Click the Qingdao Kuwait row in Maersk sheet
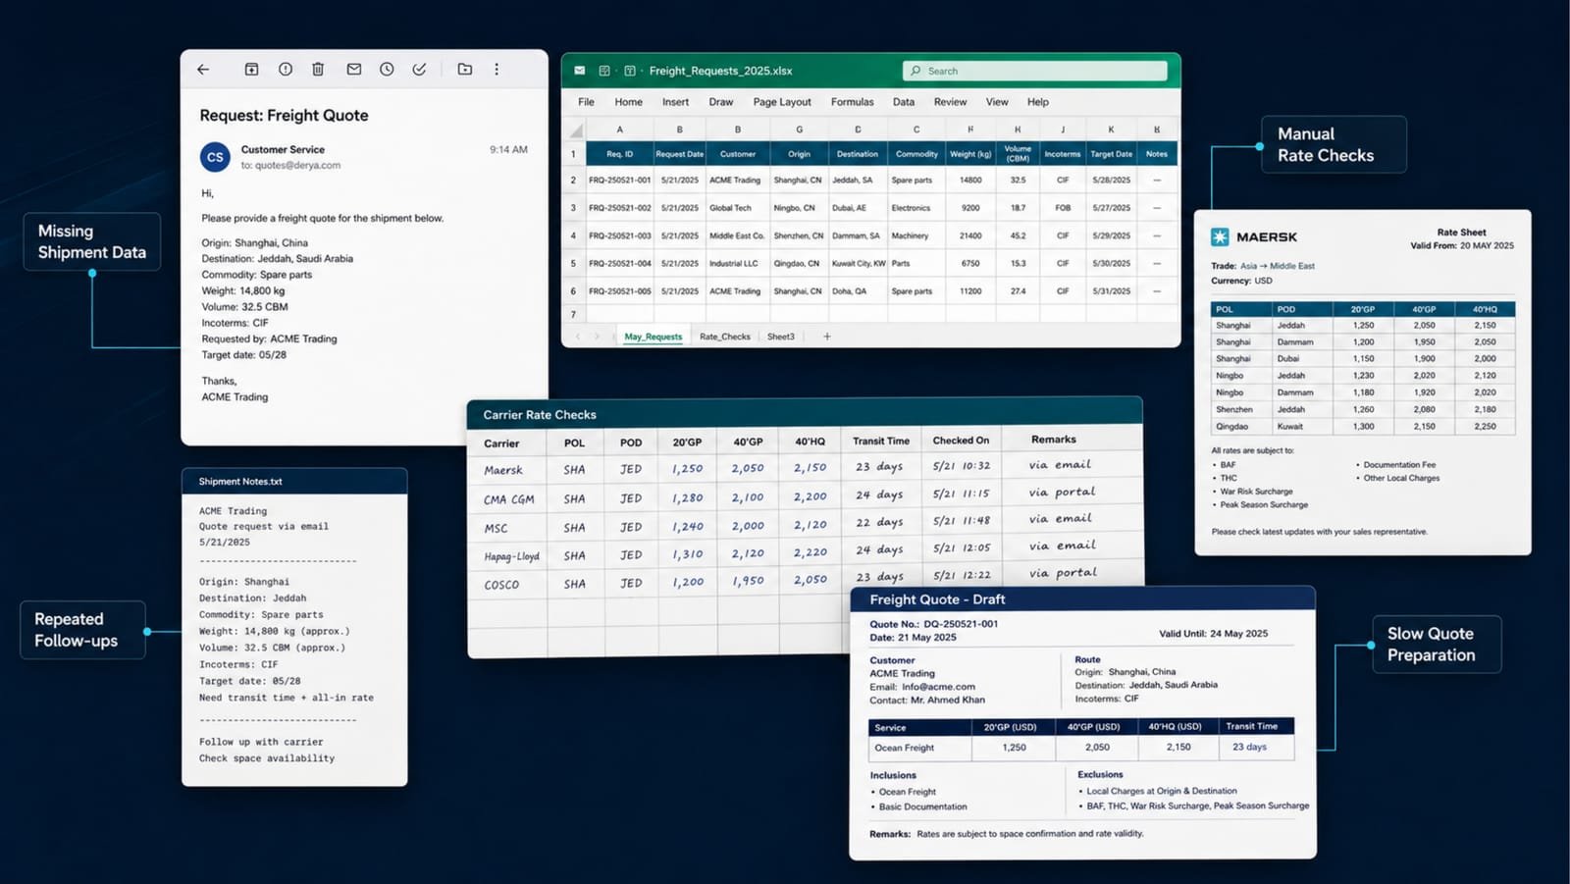Image resolution: width=1570 pixels, height=884 pixels. click(x=1363, y=427)
